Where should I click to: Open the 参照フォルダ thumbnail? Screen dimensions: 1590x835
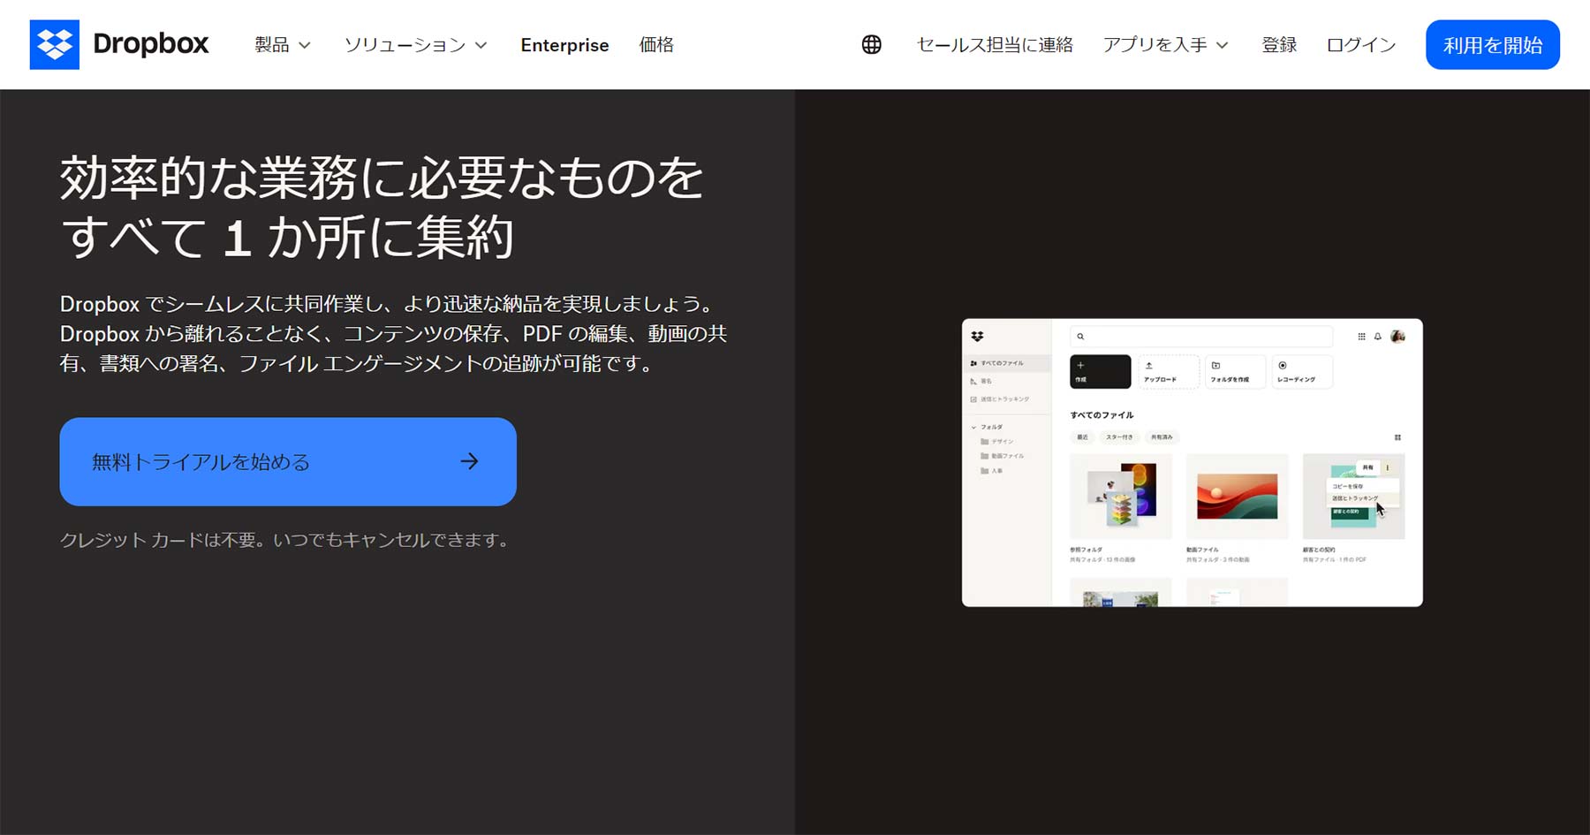point(1121,496)
